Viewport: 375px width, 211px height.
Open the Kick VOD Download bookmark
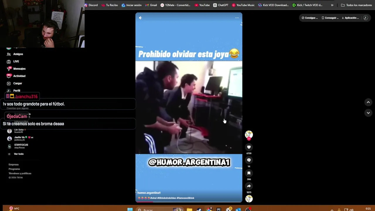click(273, 5)
